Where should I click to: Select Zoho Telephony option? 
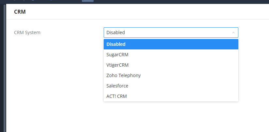point(124,75)
